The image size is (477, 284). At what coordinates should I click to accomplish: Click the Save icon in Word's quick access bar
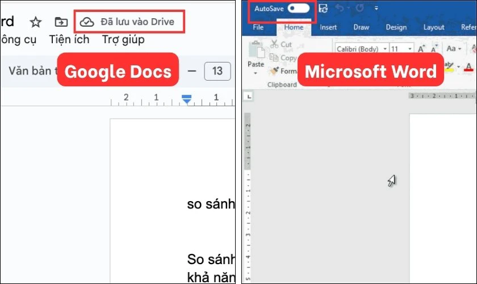pos(323,9)
